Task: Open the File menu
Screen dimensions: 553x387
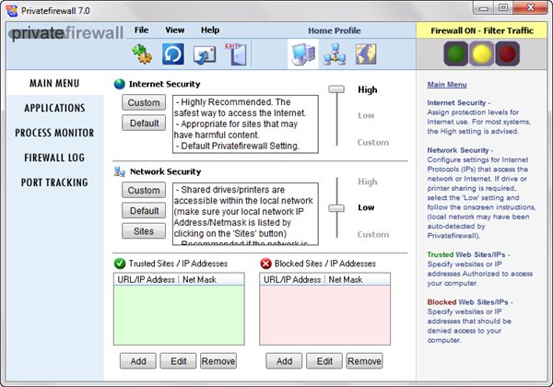Action: 141,29
